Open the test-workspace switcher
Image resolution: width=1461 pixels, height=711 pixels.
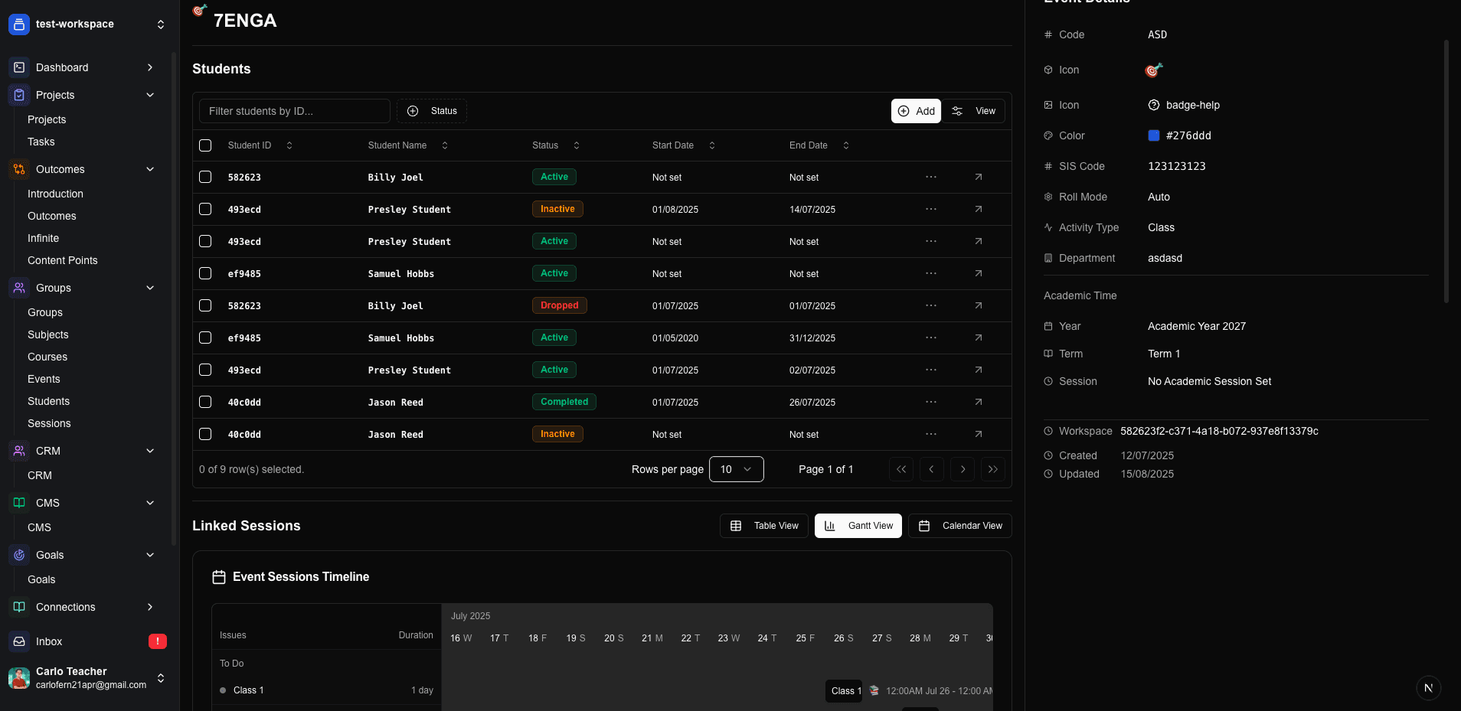pyautogui.click(x=160, y=24)
